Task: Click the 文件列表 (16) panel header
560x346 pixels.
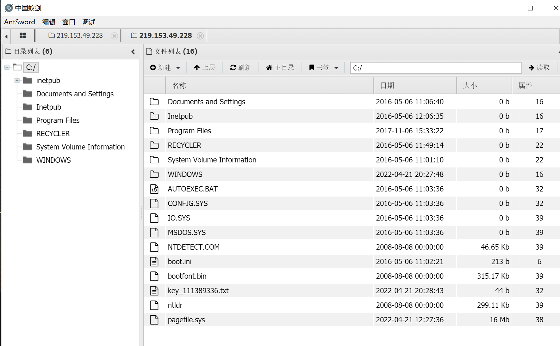Action: click(x=172, y=51)
